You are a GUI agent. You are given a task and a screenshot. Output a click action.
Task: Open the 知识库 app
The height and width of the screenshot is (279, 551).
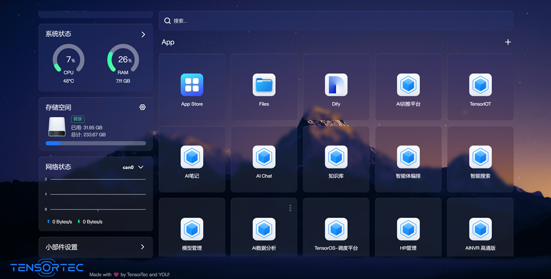tap(336, 157)
